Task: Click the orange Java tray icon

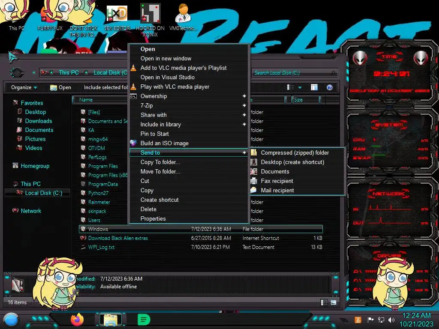Action: 358,320
